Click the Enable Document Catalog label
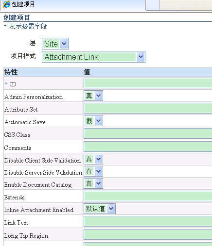212x246 pixels. (38, 185)
